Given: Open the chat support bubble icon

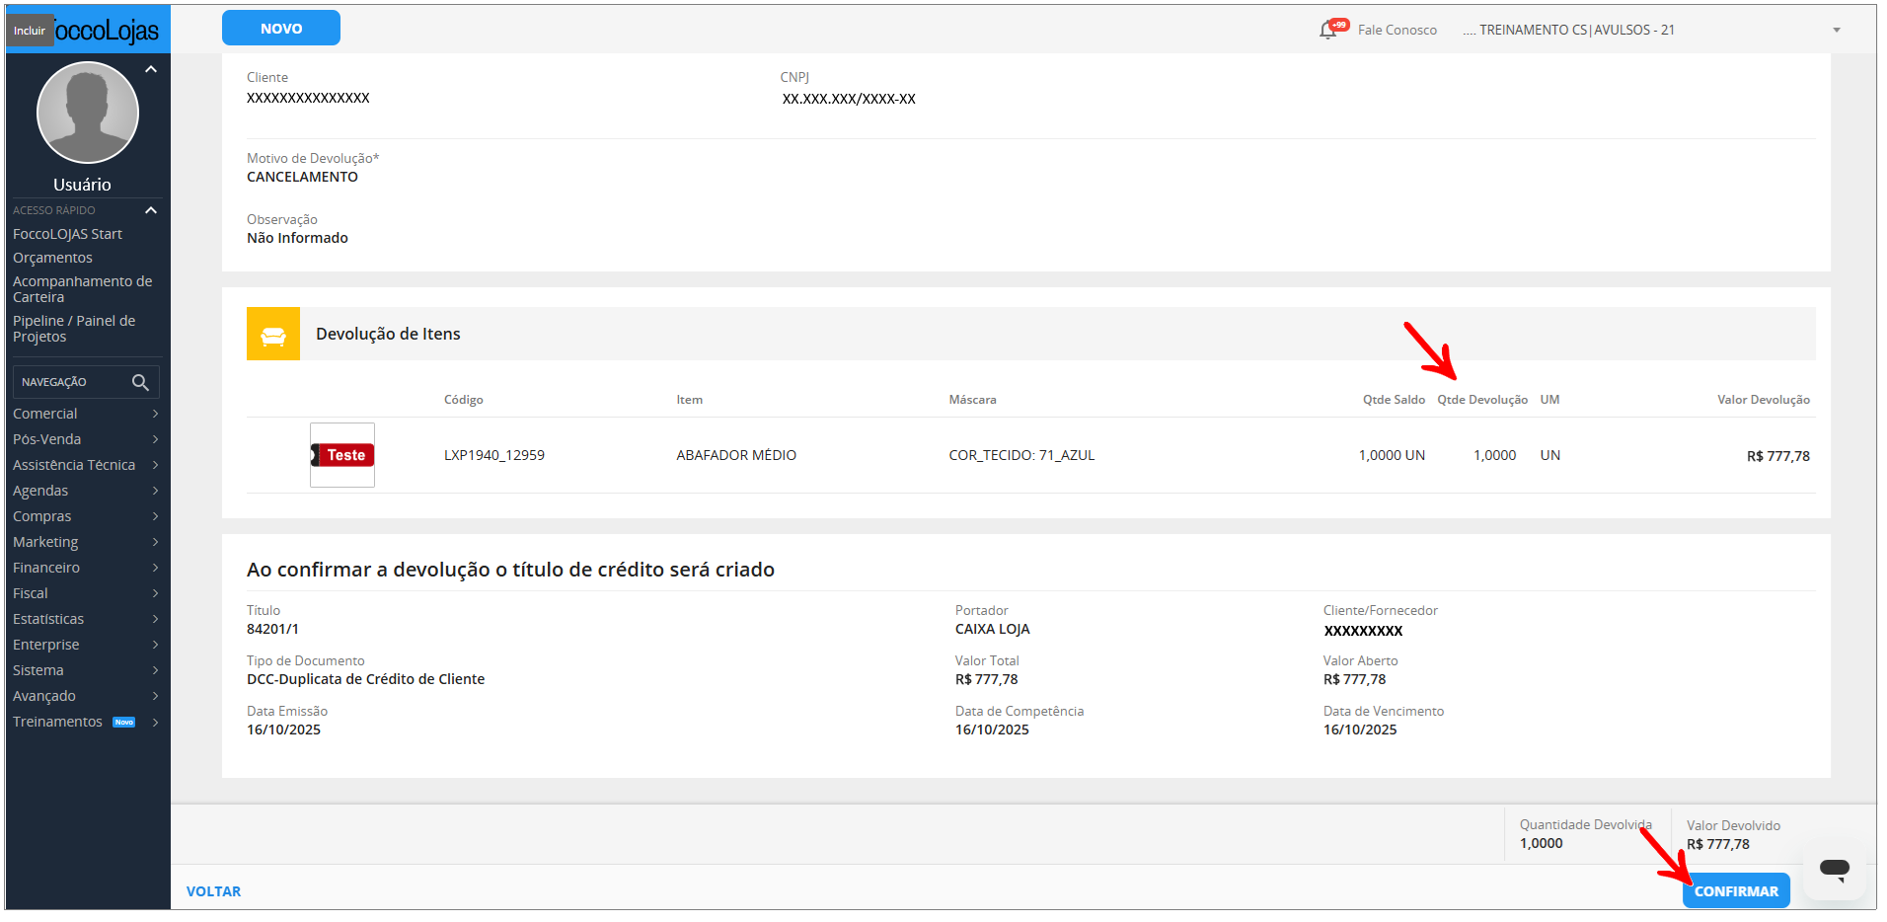Looking at the screenshot, I should point(1834,870).
